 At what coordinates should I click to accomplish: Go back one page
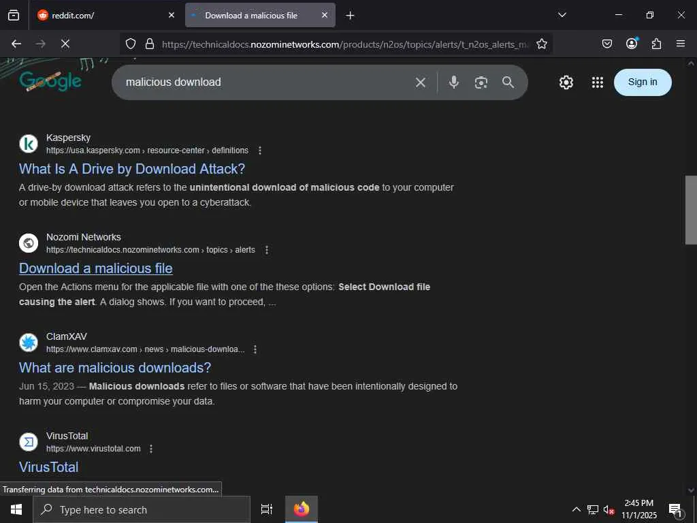[16, 44]
